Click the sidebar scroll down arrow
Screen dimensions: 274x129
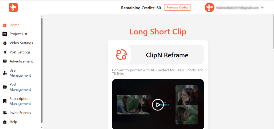pyautogui.click(x=41, y=127)
